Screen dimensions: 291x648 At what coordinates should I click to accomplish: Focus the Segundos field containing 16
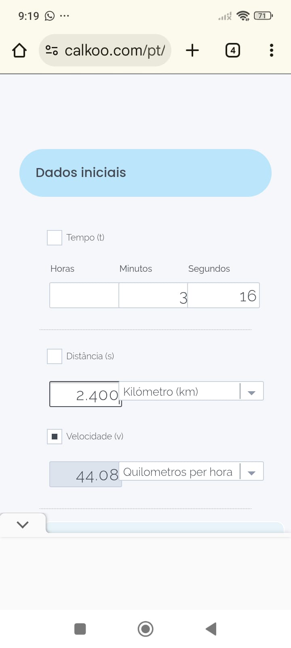tap(224, 295)
